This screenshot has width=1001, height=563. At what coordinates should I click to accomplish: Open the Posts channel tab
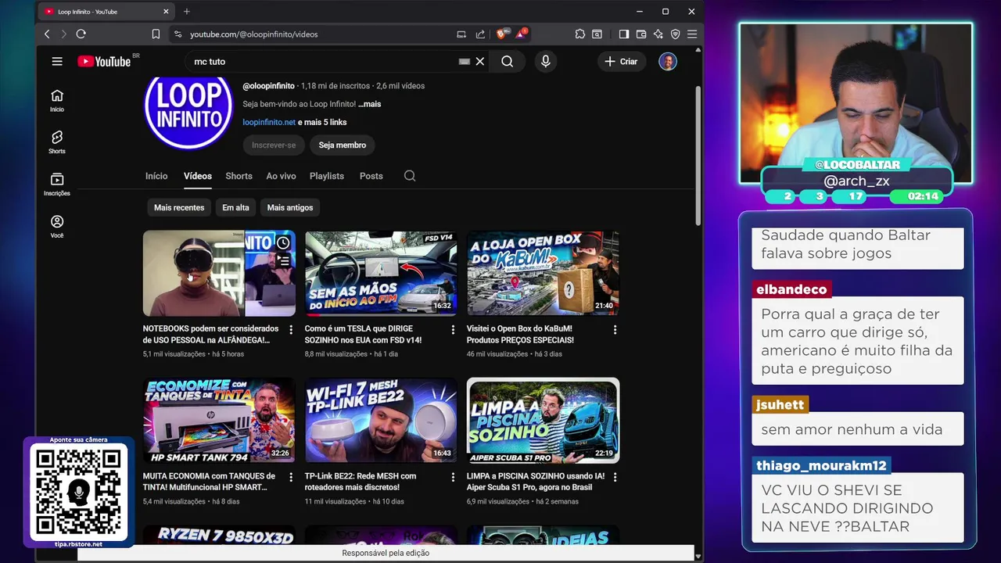(371, 176)
